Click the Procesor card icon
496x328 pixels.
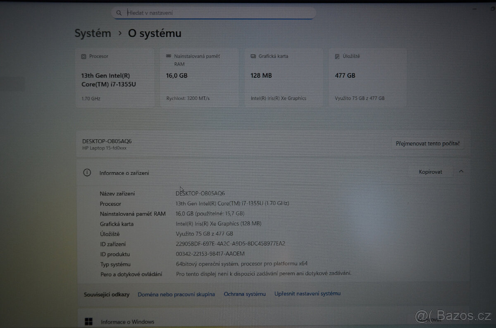point(84,56)
